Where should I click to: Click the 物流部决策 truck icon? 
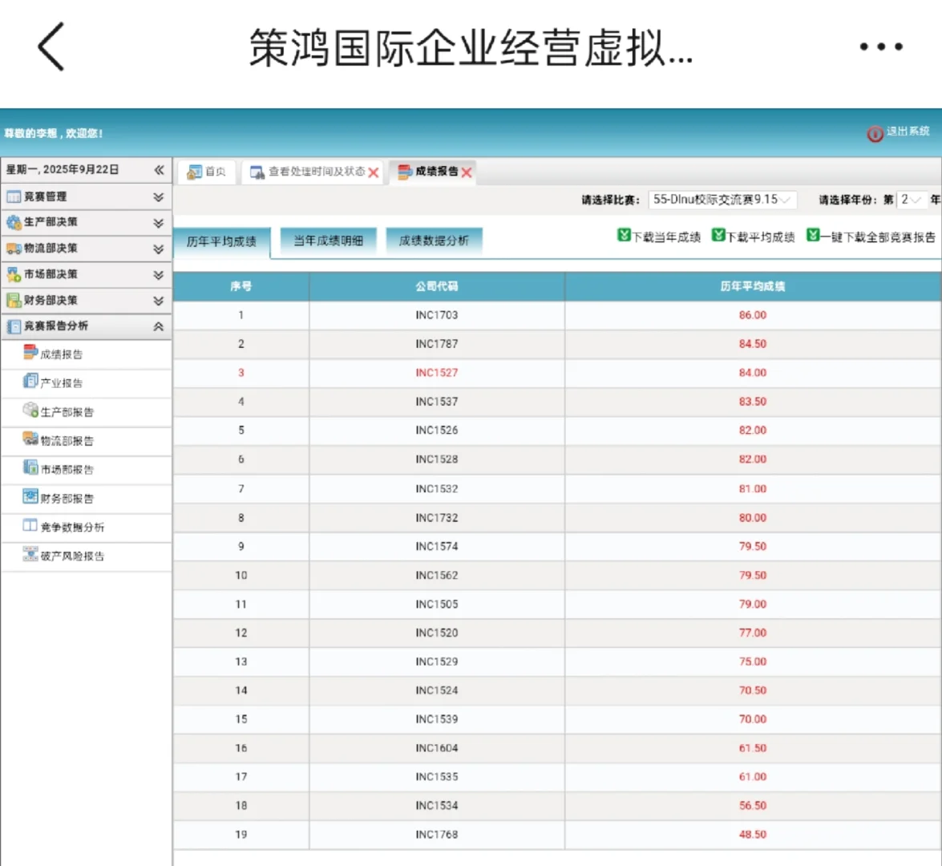13,249
